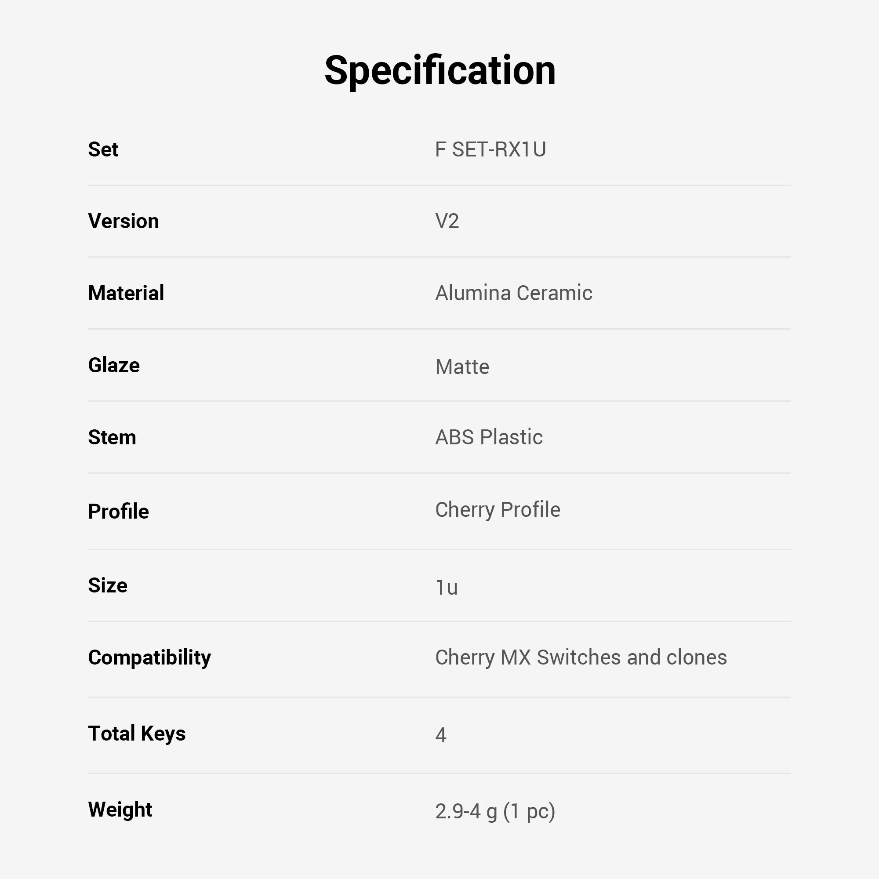Click the Total Keys label
879x879 pixels.
click(x=137, y=734)
